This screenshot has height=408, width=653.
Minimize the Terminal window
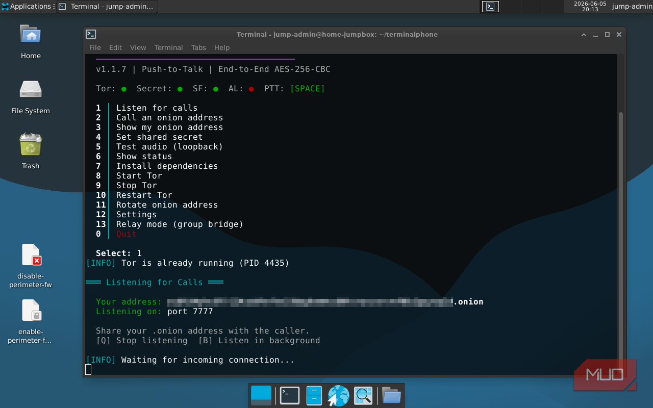coord(595,35)
